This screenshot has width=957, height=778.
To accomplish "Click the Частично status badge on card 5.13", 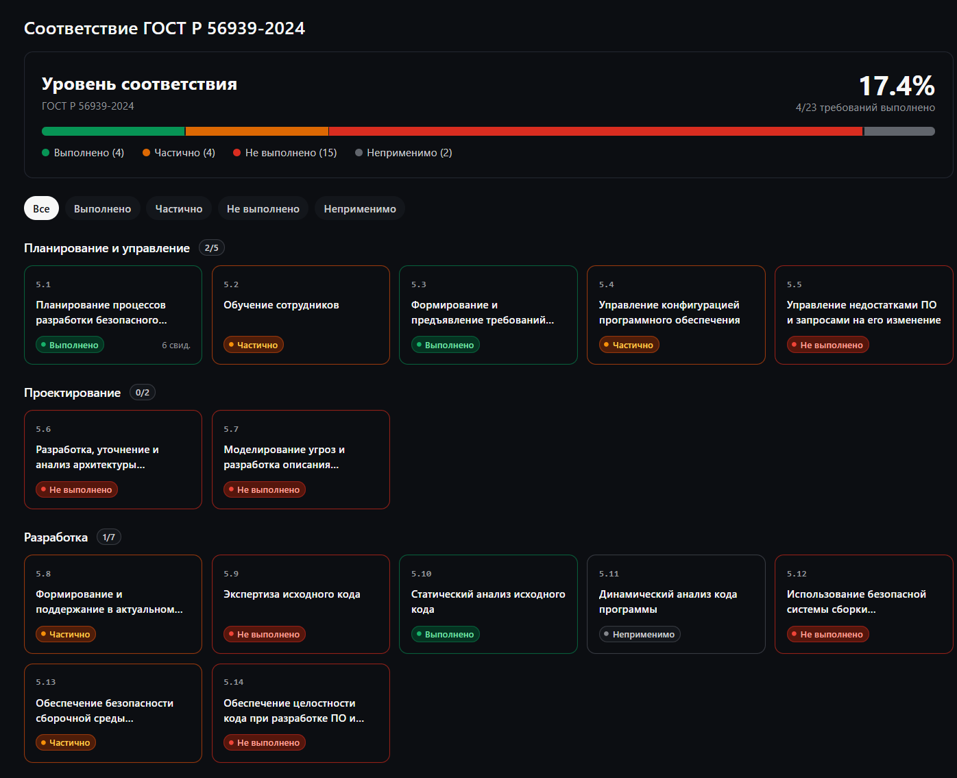I will [x=66, y=742].
